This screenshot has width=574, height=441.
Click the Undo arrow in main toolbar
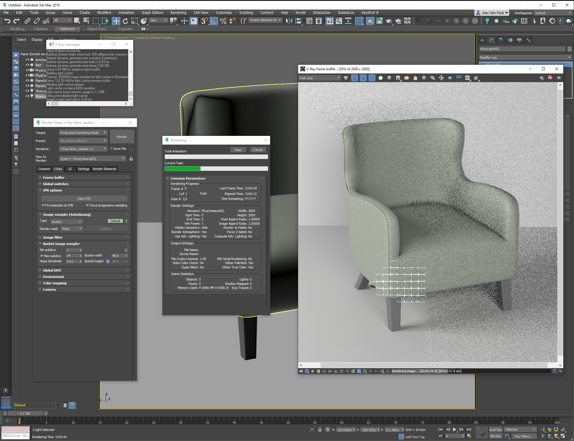point(7,21)
